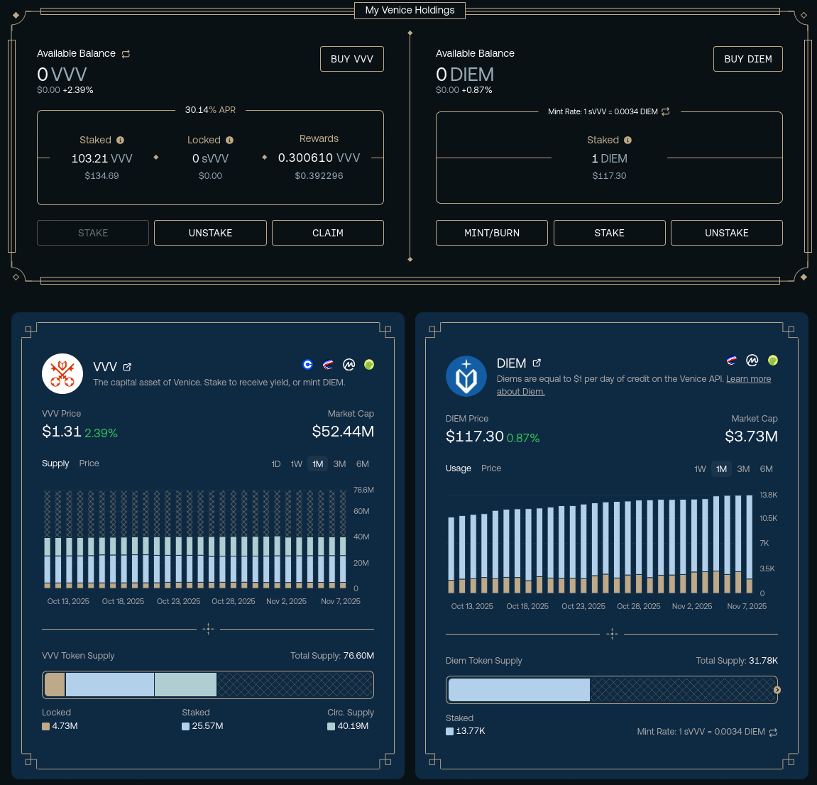The image size is (817, 785).
Task: Refresh the VVV Available Balance
Action: click(126, 54)
